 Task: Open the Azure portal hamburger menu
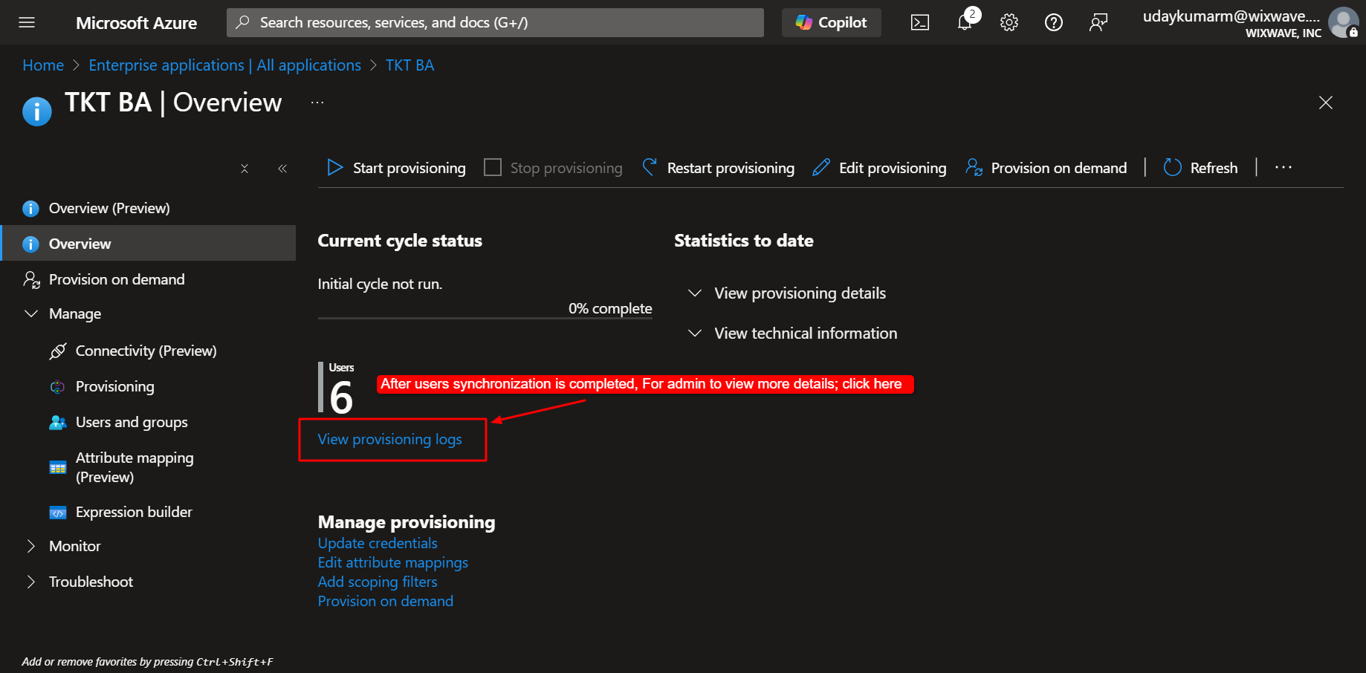27,22
